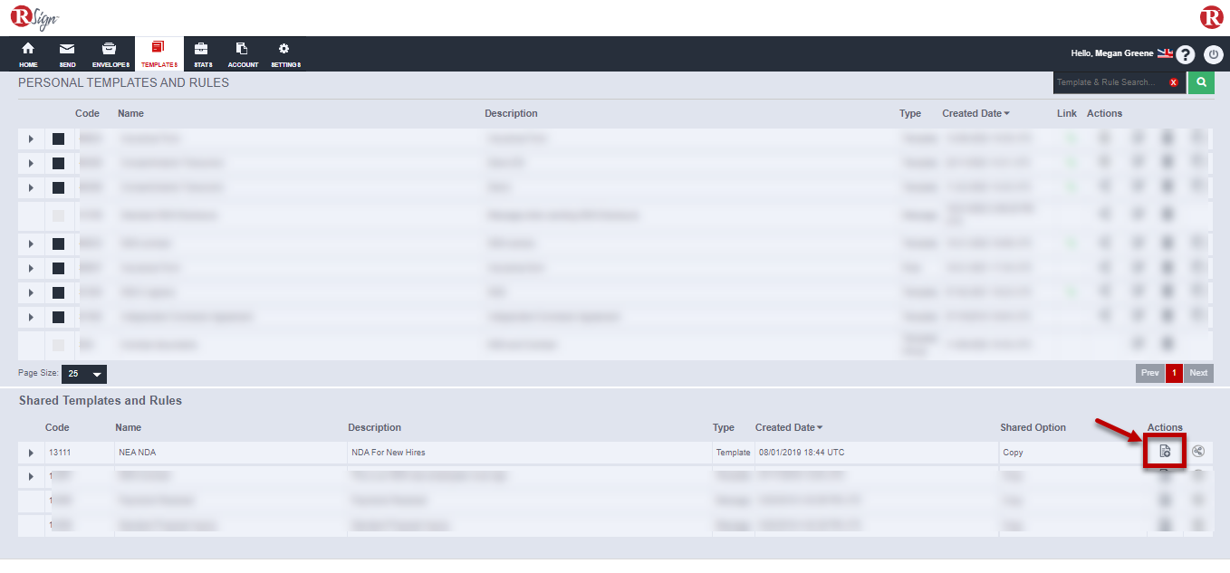Click personal templates Name column header
Viewport: 1230px width, 573px height.
tap(130, 113)
